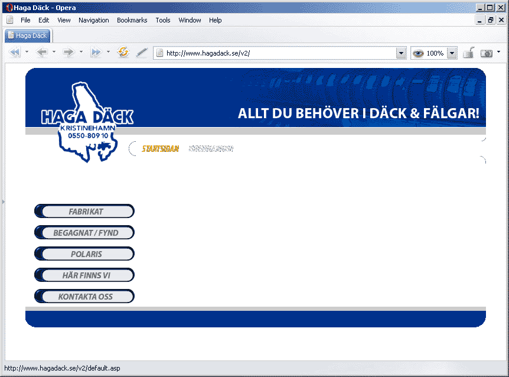Image resolution: width=509 pixels, height=377 pixels.
Task: Select the Haga Däck page tab
Action: (28, 35)
